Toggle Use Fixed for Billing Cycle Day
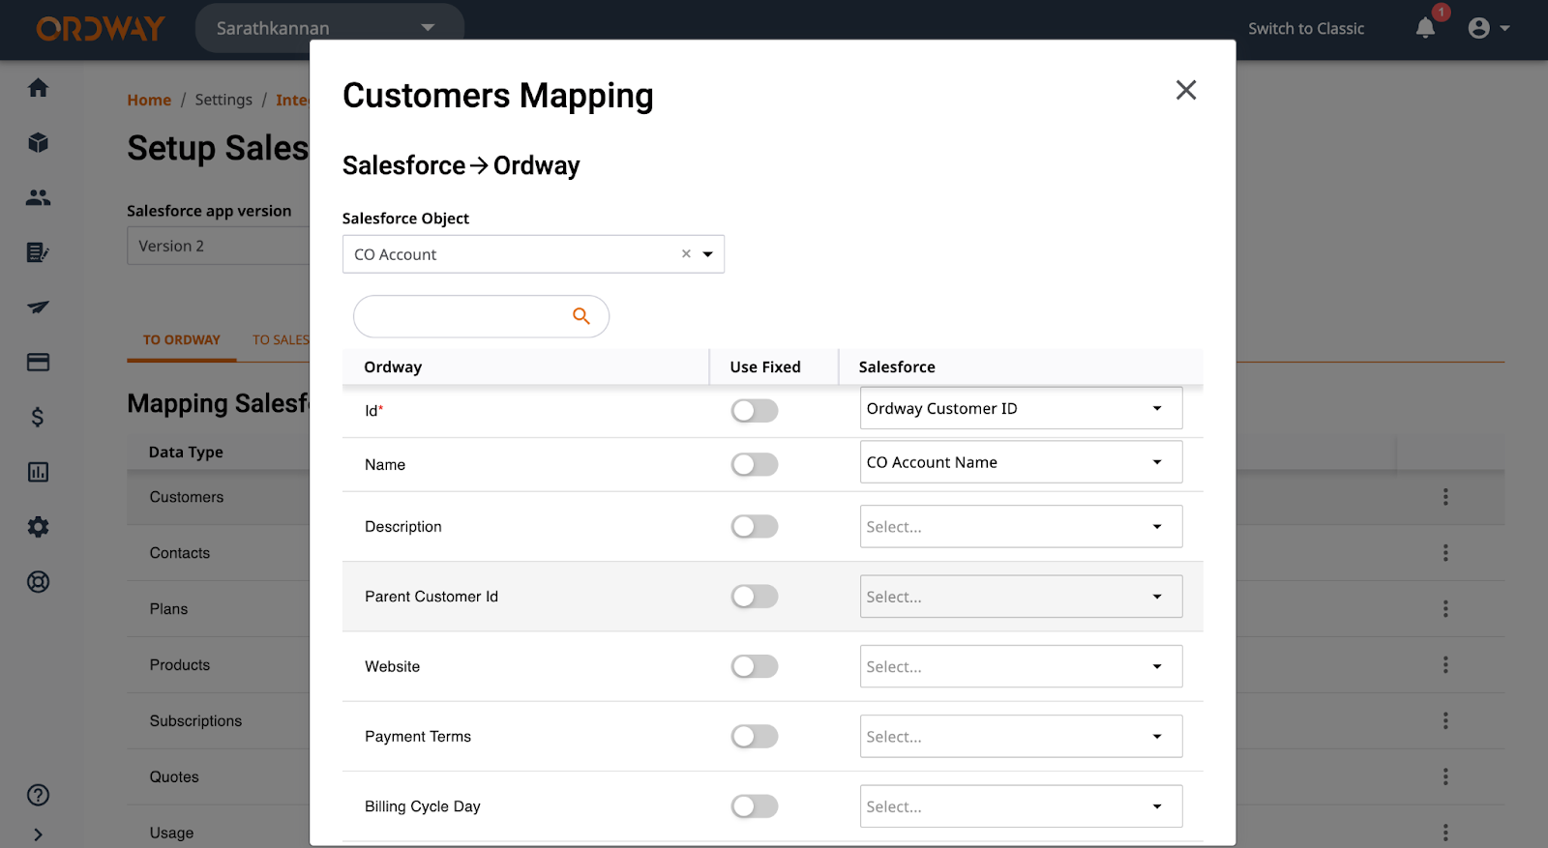Image resolution: width=1548 pixels, height=848 pixels. tap(755, 806)
